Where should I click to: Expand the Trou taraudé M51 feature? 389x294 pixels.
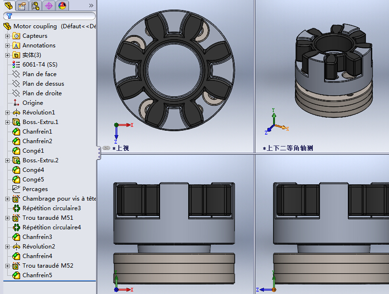coord(8,218)
